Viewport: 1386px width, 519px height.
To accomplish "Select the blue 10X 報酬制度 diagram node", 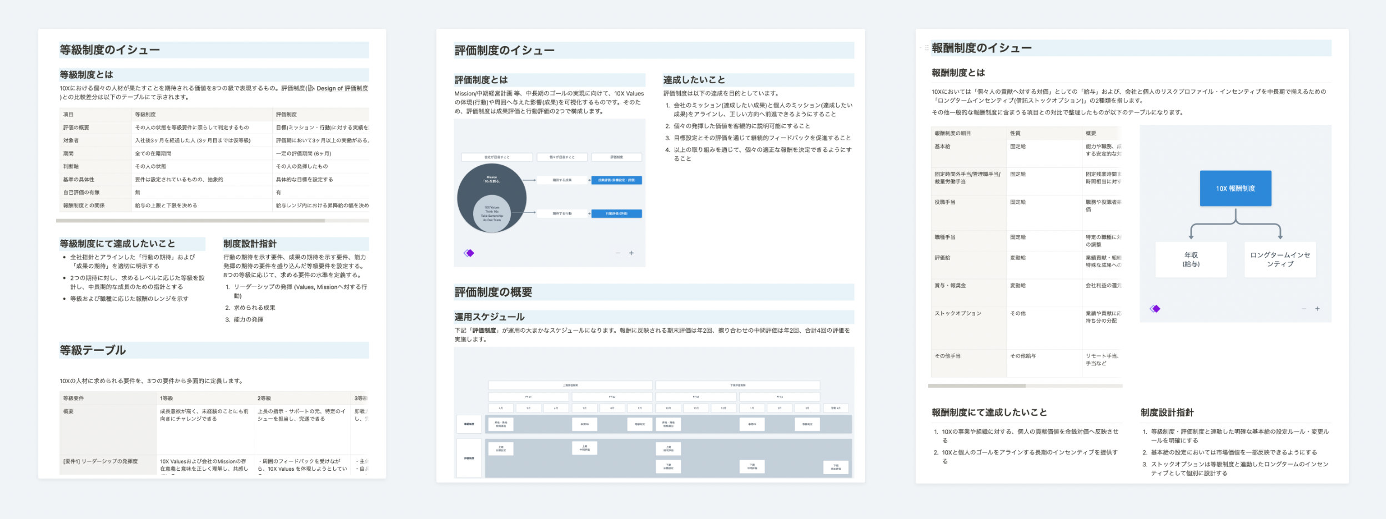I will 1236,189.
